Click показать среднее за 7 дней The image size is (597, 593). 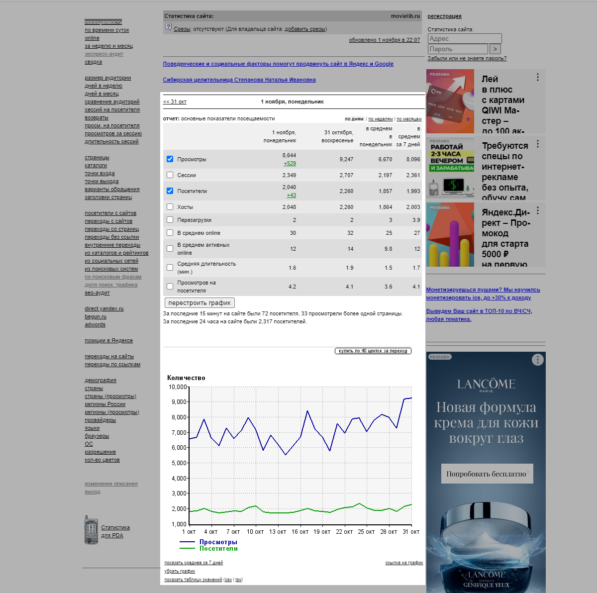[x=194, y=563]
